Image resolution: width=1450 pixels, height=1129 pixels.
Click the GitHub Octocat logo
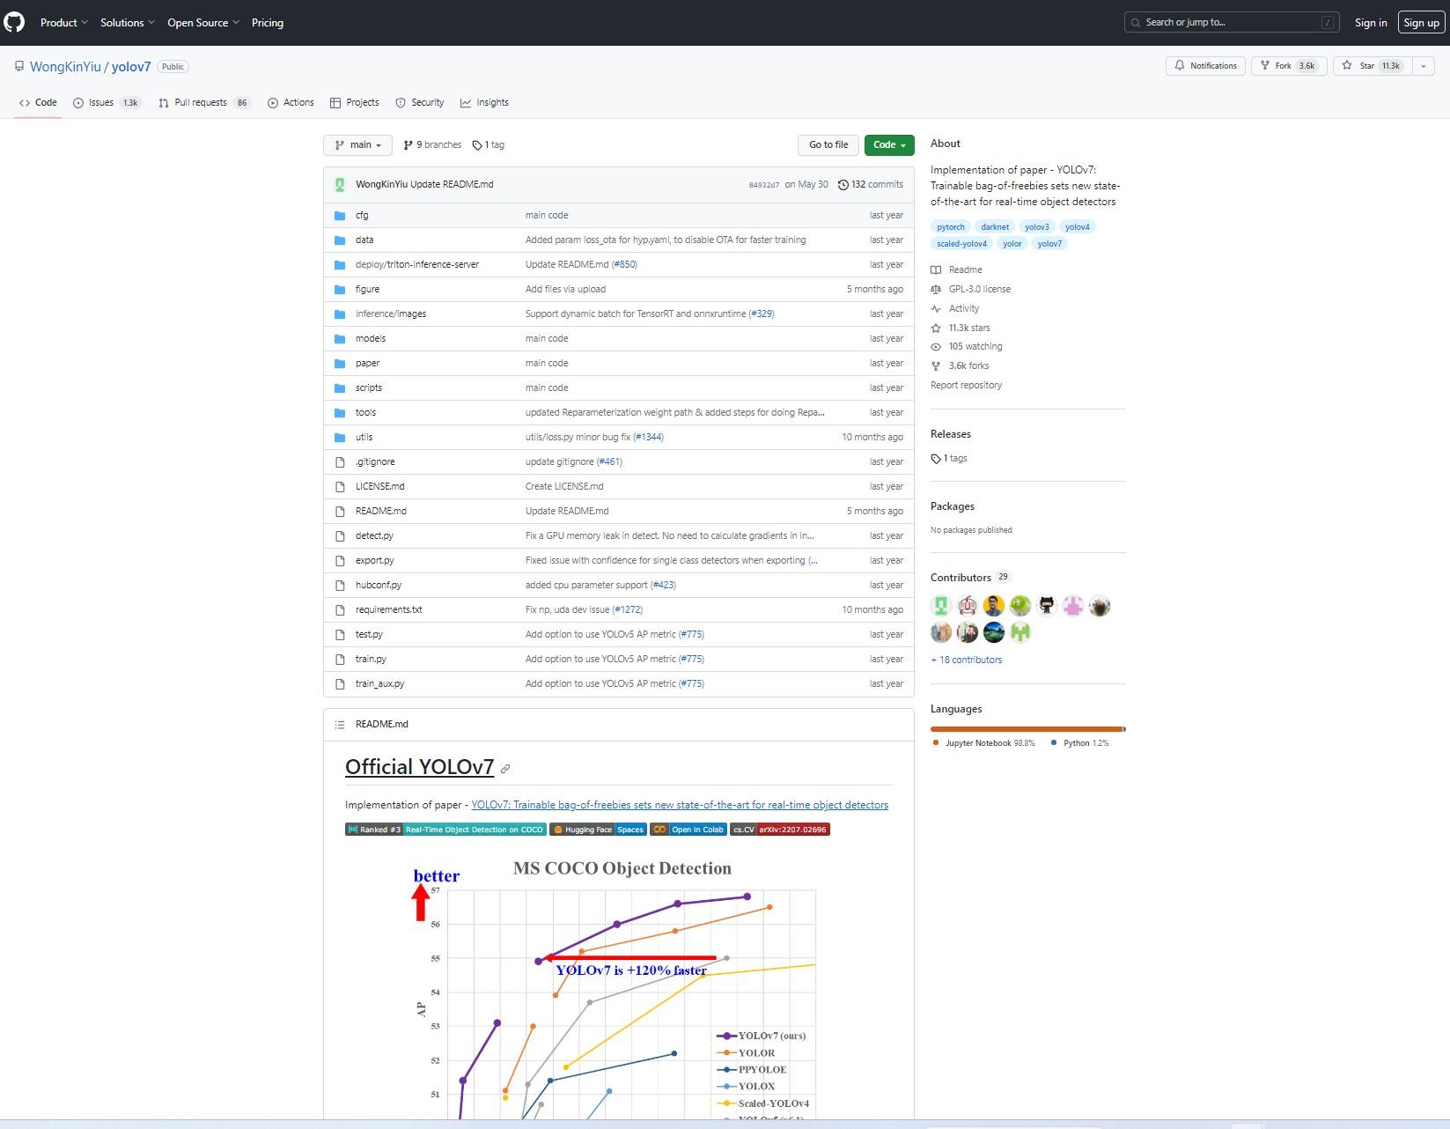(x=14, y=22)
